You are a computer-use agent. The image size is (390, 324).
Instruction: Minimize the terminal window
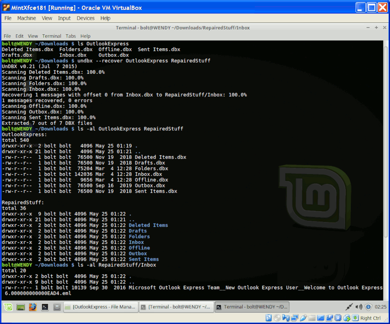pyautogui.click(x=368, y=28)
